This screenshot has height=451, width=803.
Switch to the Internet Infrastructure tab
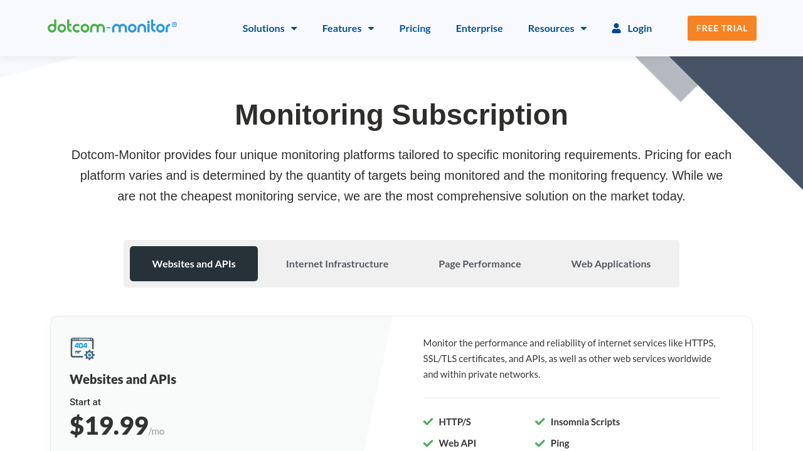337,264
